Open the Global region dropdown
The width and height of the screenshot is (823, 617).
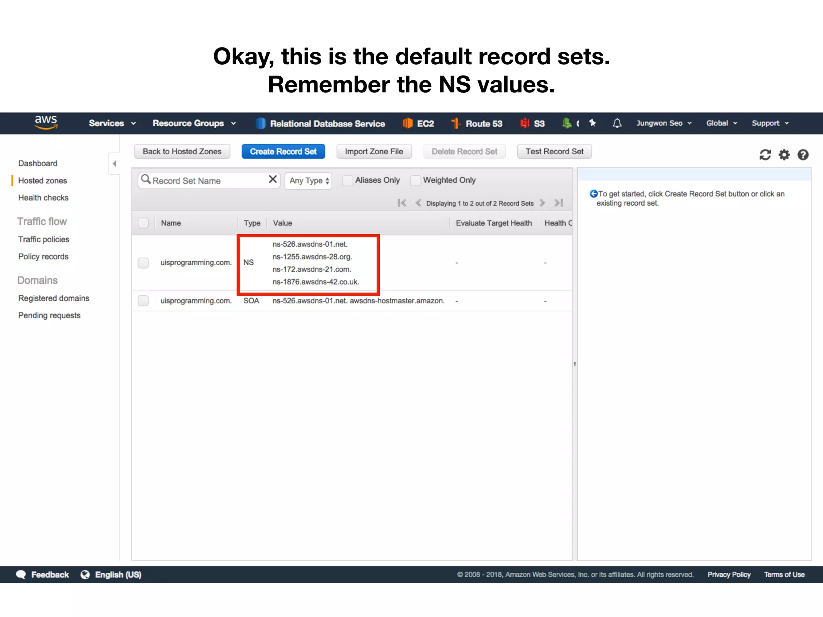(722, 123)
